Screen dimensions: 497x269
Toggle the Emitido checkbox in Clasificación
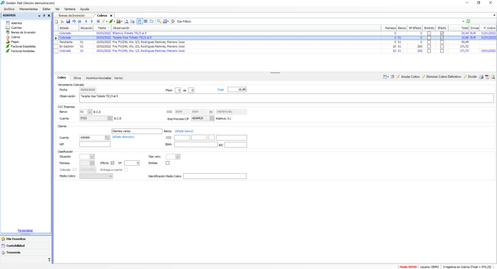167,163
